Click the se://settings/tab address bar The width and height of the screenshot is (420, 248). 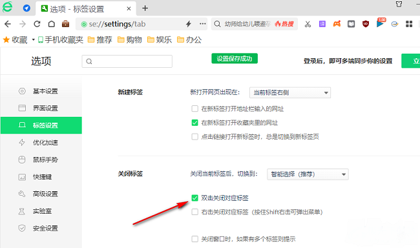[x=142, y=24]
